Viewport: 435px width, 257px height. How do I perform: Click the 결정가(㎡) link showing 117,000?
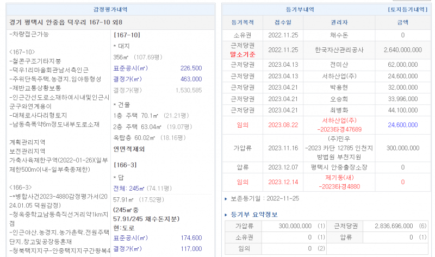pos(127,249)
